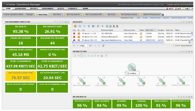The height and width of the screenshot is (111, 195).
Task: Open settings gear of VDI Alerts panel
Action: coord(189,22)
